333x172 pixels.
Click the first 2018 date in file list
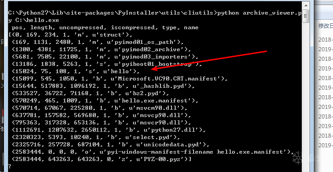[x=325, y=40]
